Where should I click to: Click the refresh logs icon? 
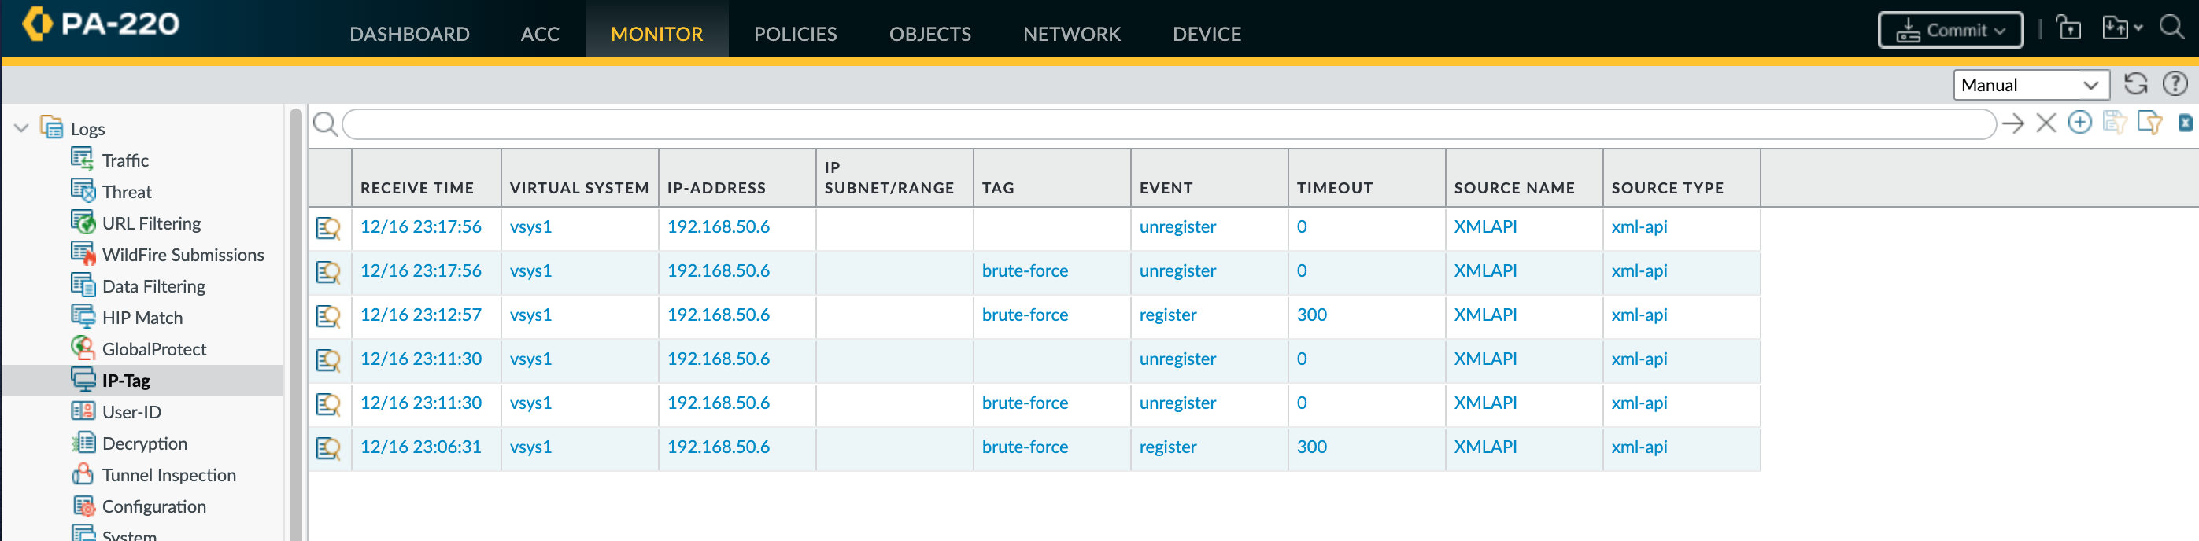(2135, 83)
